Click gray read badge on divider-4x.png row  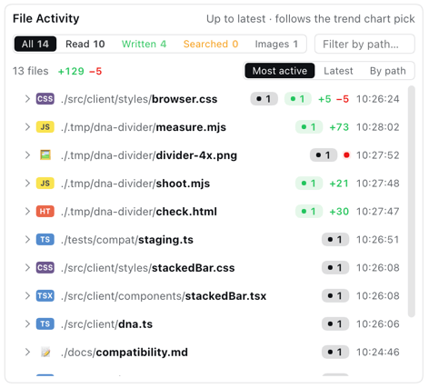(x=324, y=155)
